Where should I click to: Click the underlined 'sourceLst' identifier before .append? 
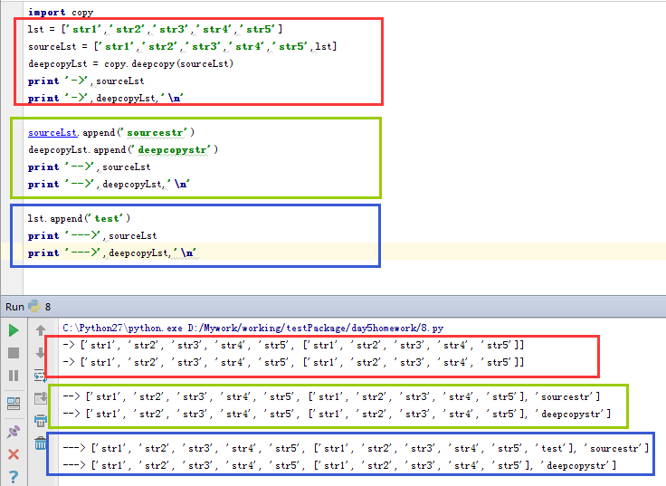[52, 132]
